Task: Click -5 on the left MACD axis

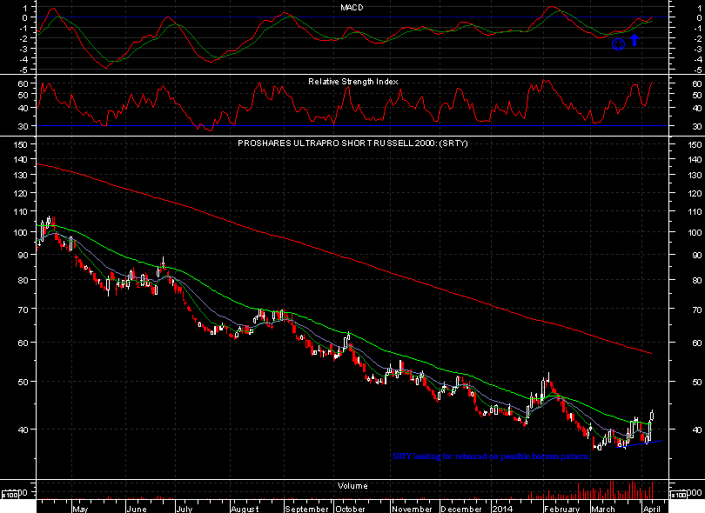Action: [24, 70]
